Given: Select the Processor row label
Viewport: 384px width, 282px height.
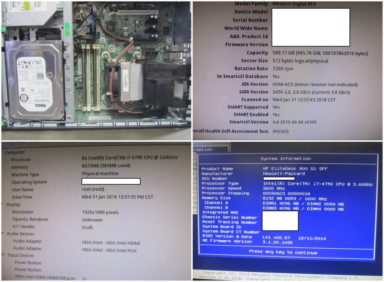Looking at the screenshot, I should coord(21,160).
